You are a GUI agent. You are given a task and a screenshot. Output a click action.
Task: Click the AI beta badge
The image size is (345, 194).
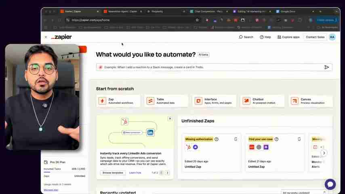[x=203, y=55]
